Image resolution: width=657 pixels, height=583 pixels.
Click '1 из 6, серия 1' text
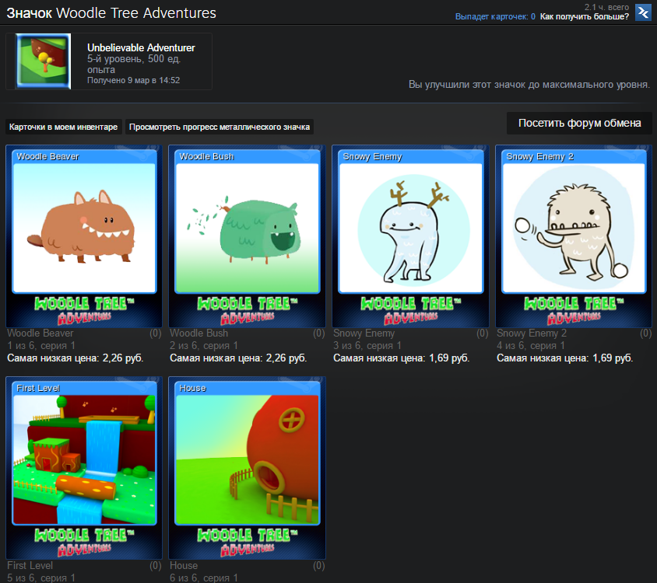[41, 346]
